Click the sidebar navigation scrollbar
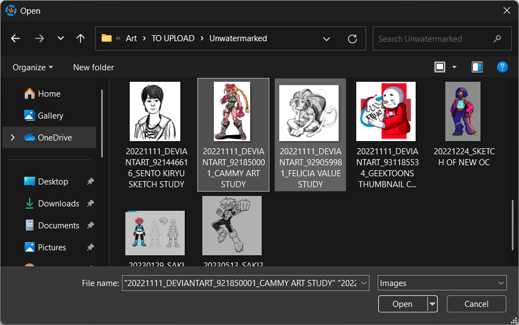Image resolution: width=519 pixels, height=325 pixels. pyautogui.click(x=102, y=124)
